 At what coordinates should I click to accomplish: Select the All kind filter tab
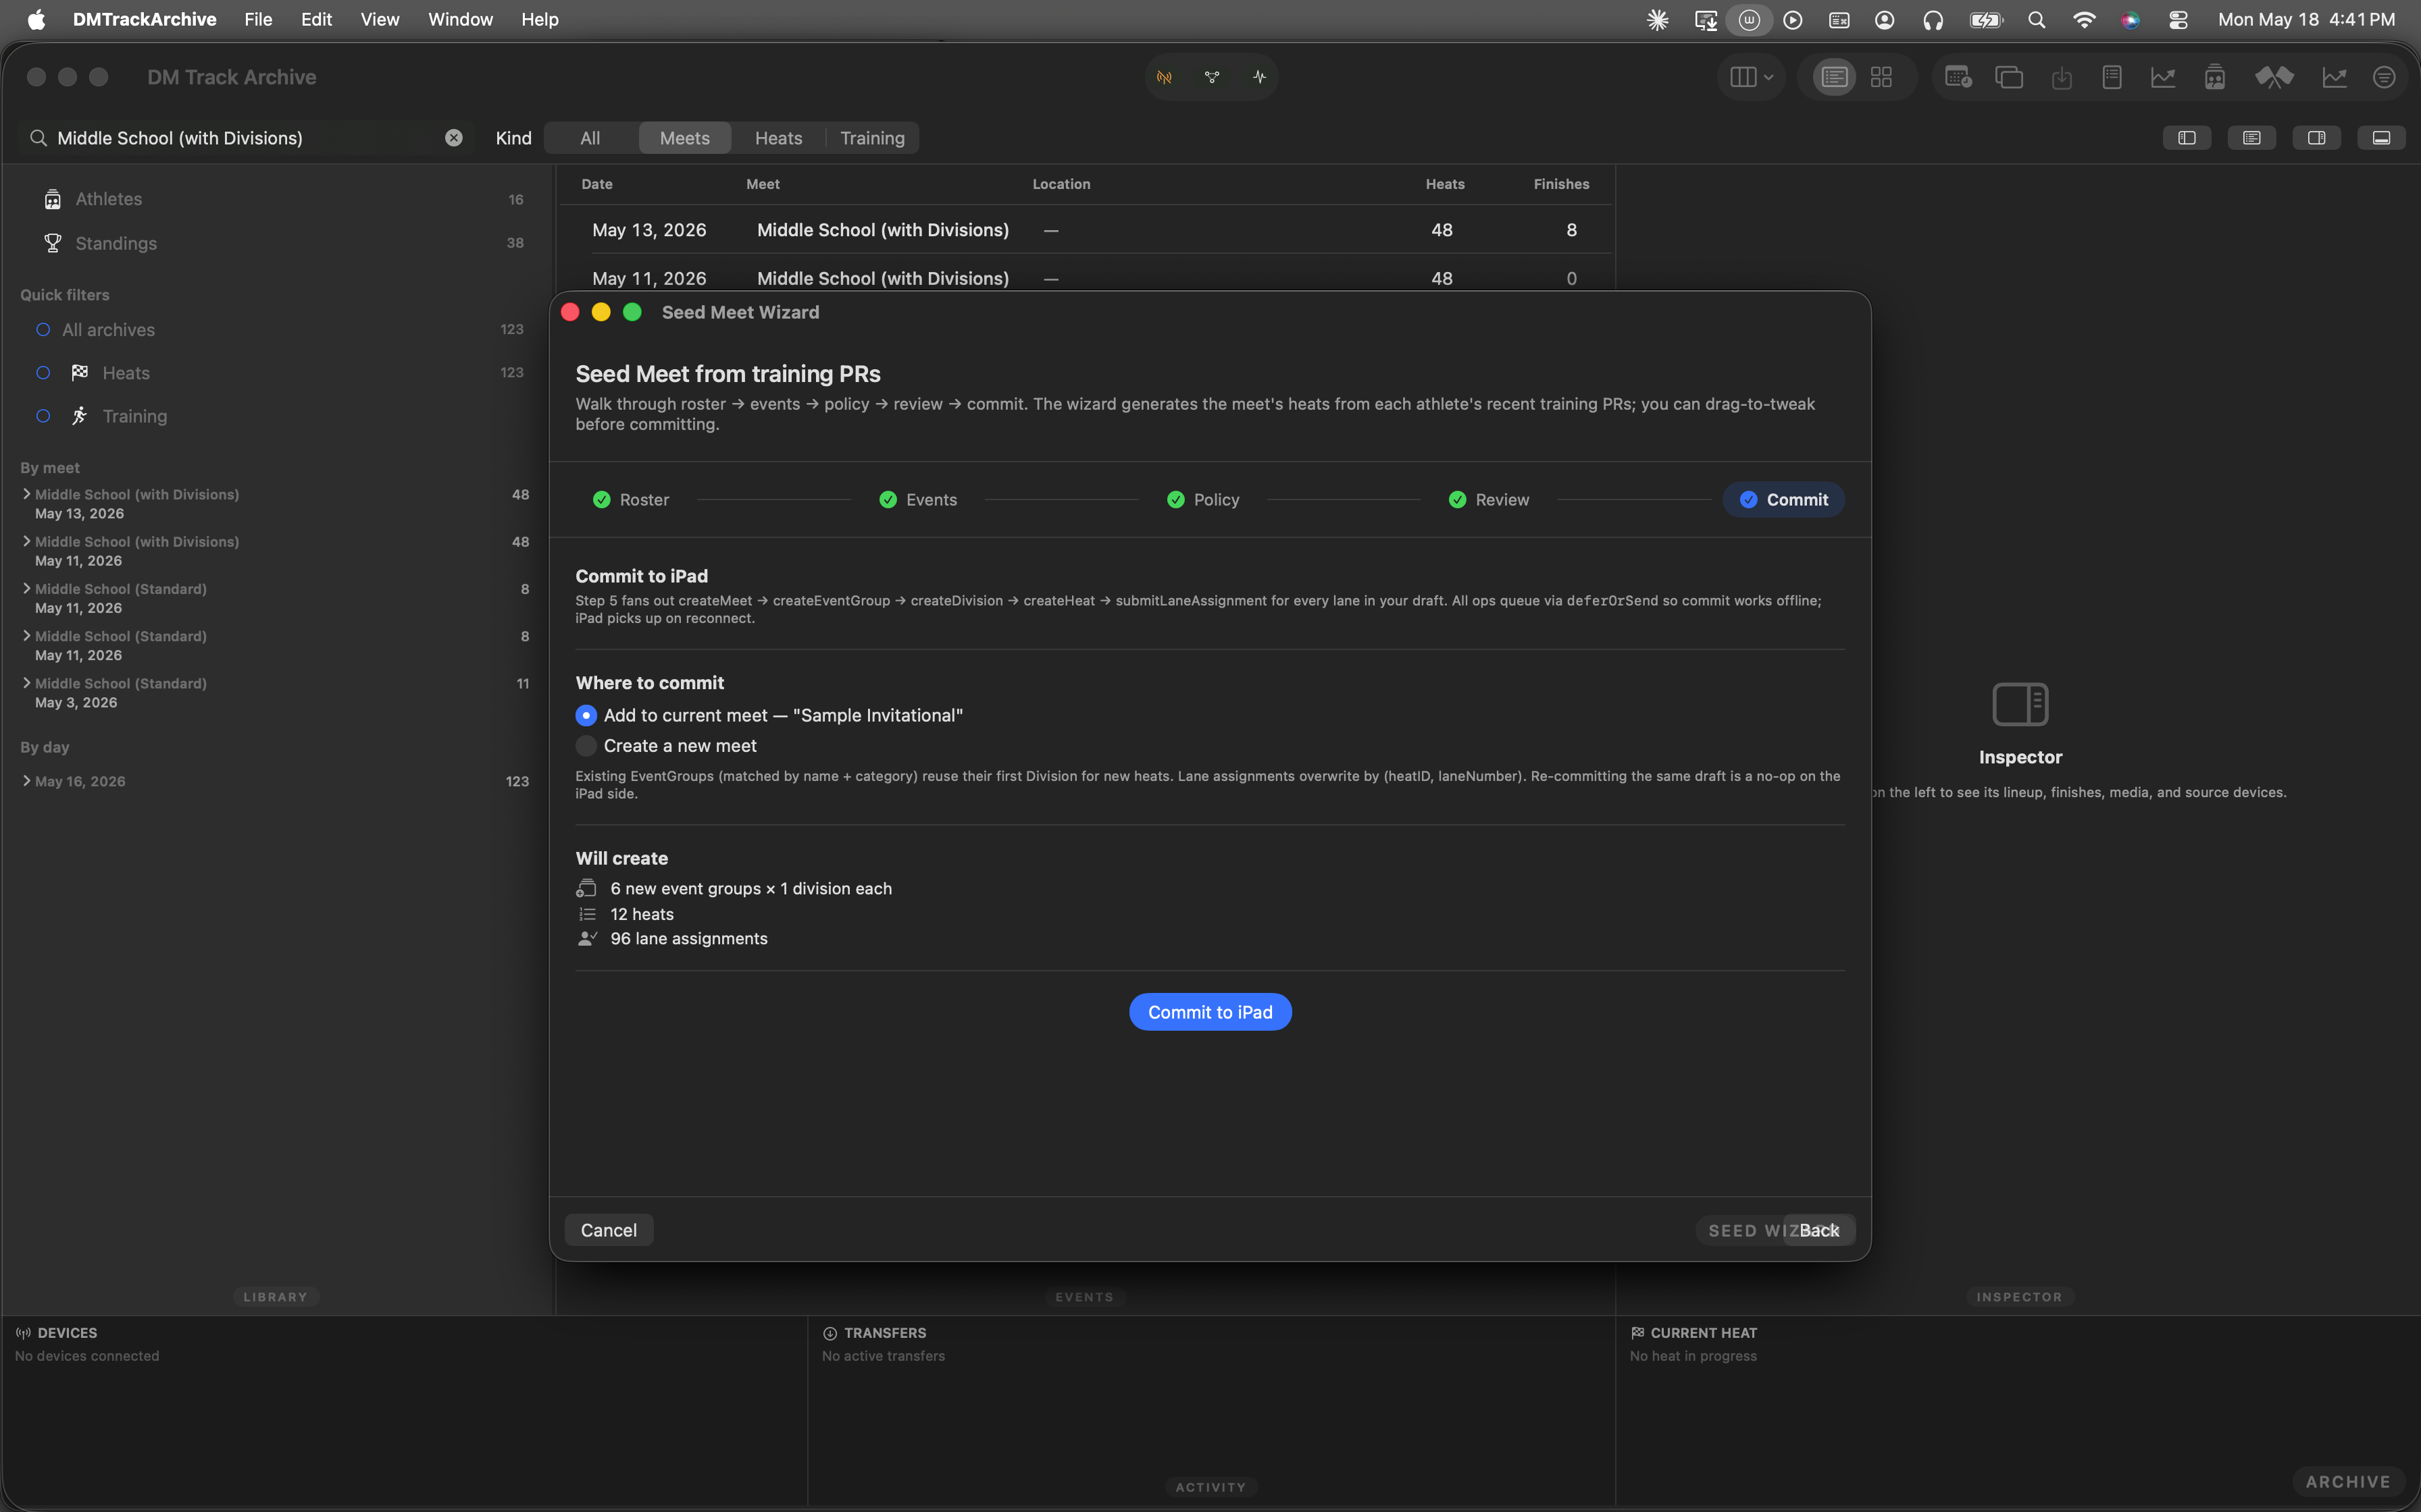click(590, 138)
